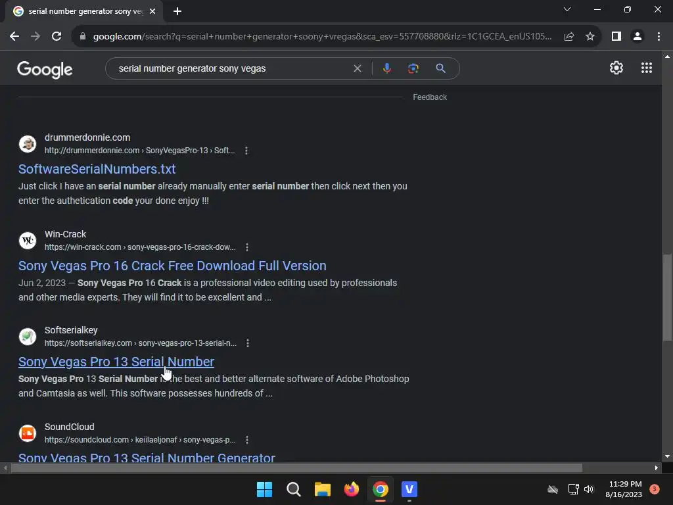Open Sony Vegas Pro 16 Crack link
The width and height of the screenshot is (673, 505).
[x=172, y=266]
